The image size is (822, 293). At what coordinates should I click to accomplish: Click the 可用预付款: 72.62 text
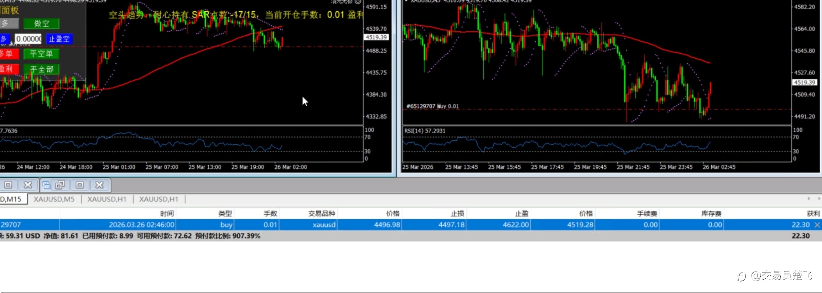[164, 236]
